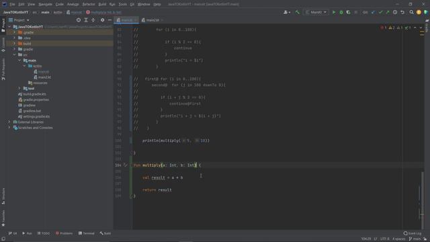Viewport: 430px width, 242px height.
Task: Click the Debug bug icon
Action: coord(341,12)
